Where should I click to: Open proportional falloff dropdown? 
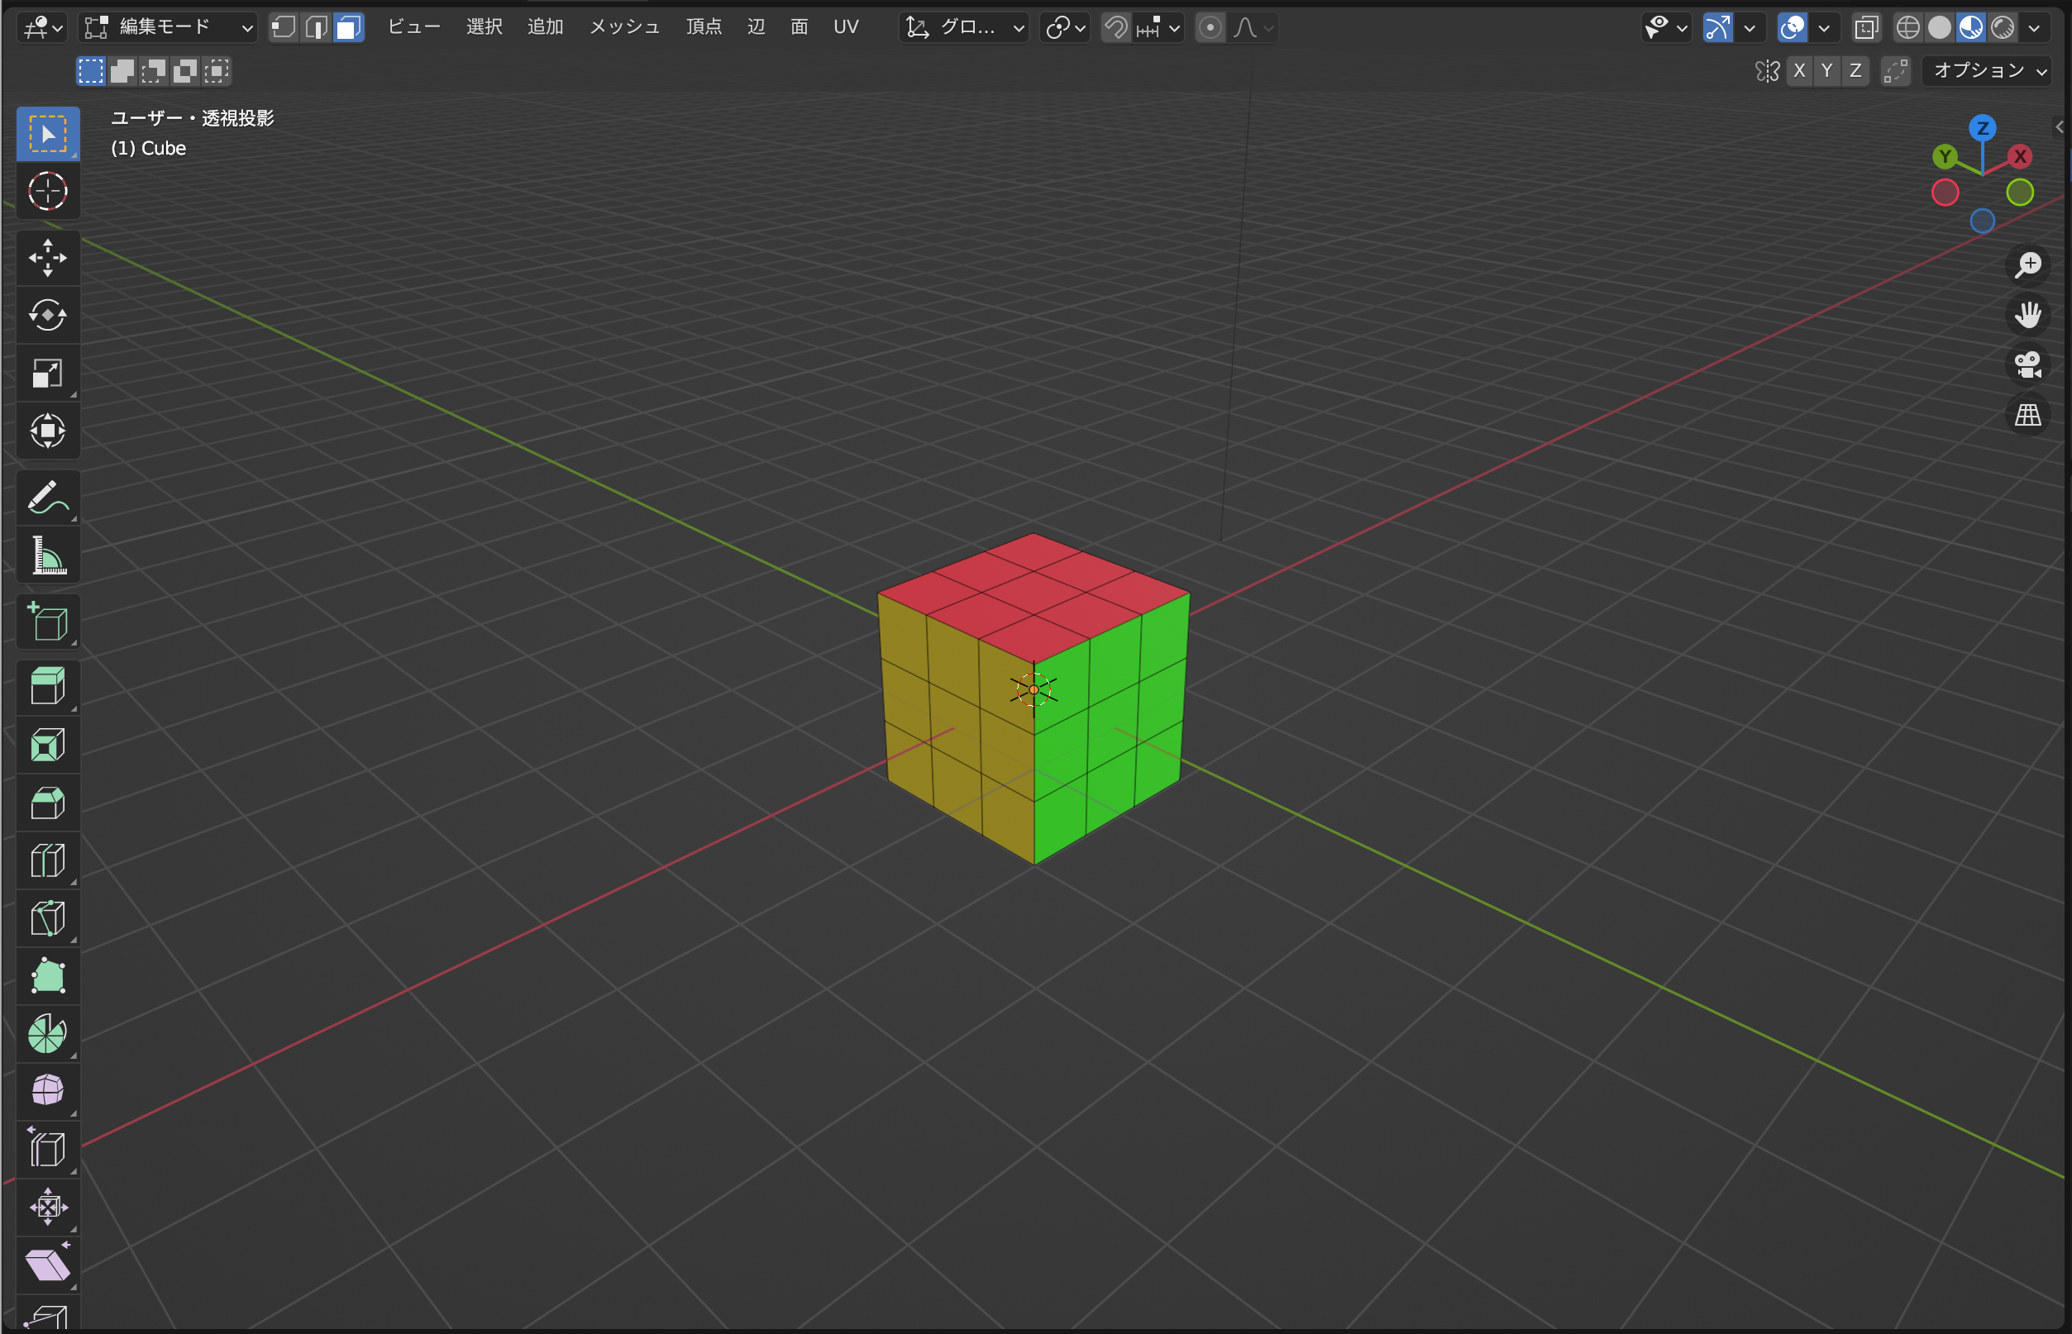click(1253, 28)
